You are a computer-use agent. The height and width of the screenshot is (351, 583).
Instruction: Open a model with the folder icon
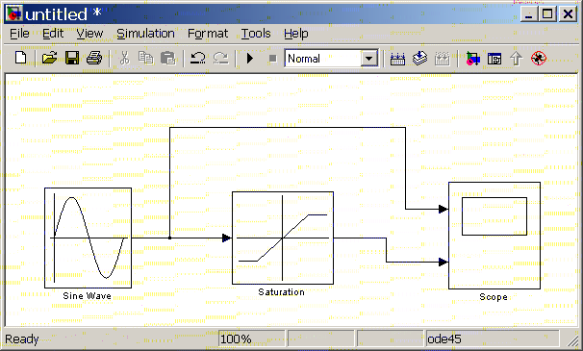(x=49, y=59)
